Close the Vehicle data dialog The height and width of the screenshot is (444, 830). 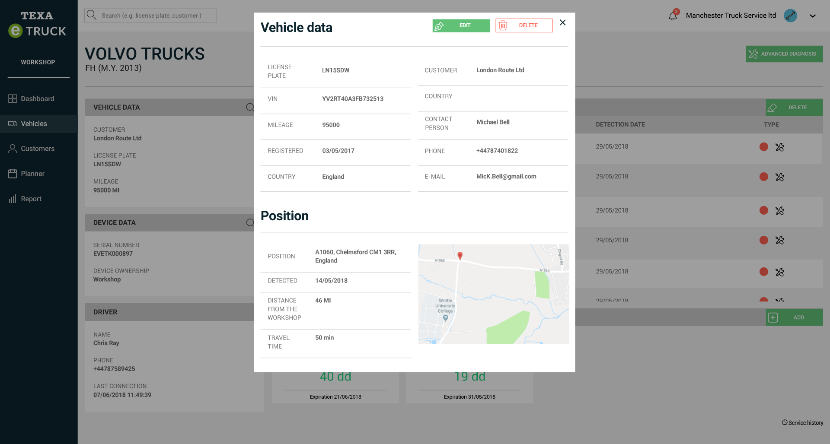[562, 22]
